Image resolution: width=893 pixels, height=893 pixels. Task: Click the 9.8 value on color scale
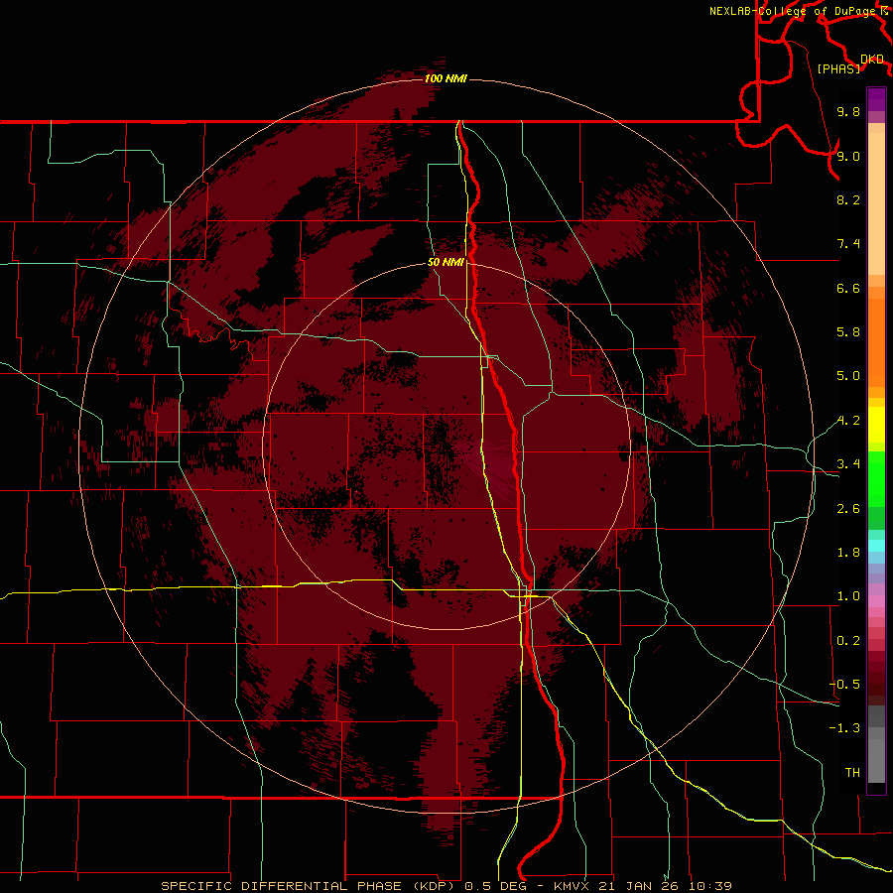click(848, 111)
